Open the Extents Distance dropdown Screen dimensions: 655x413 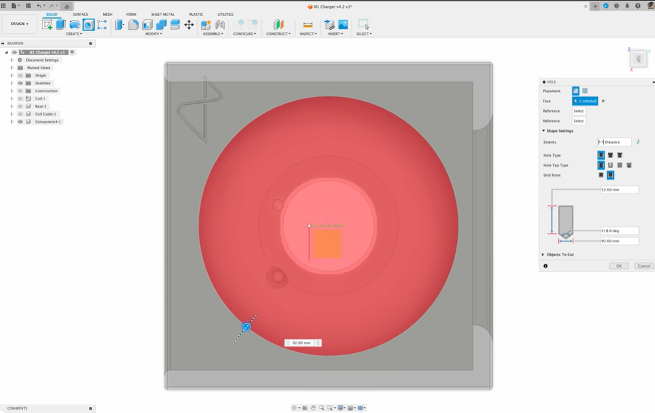pos(614,142)
